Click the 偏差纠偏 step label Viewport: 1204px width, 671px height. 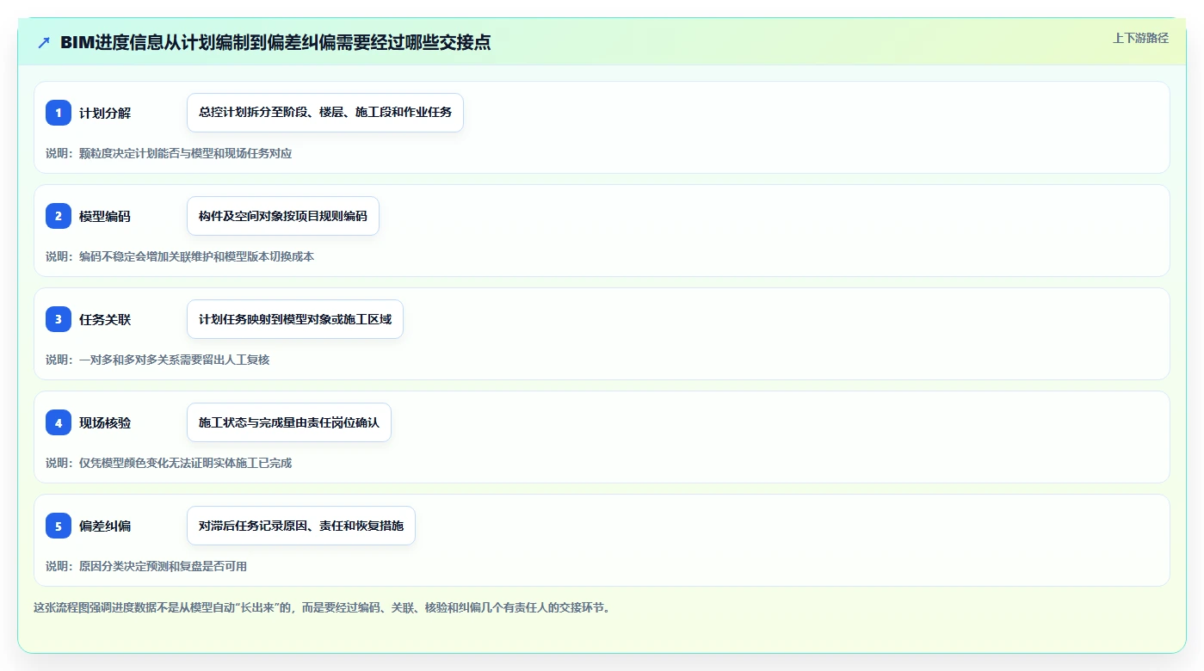(105, 526)
